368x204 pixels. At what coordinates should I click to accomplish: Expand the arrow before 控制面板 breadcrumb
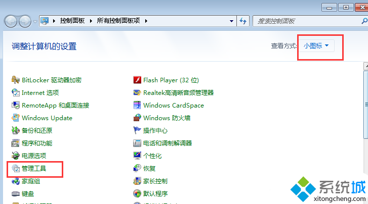point(54,21)
